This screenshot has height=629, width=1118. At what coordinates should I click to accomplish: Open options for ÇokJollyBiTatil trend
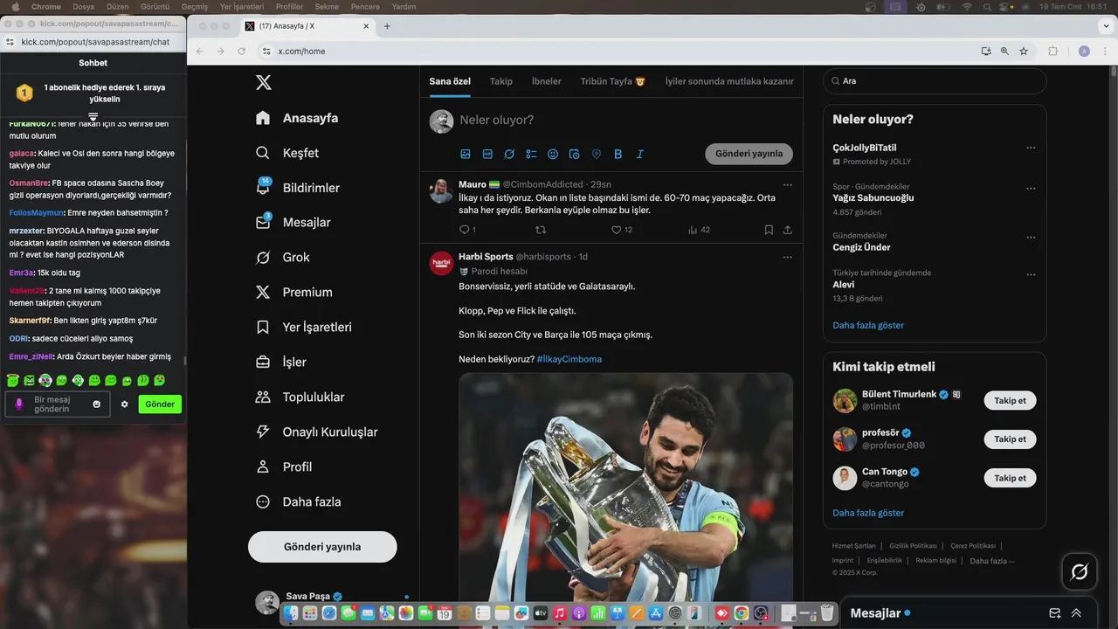coord(1031,148)
